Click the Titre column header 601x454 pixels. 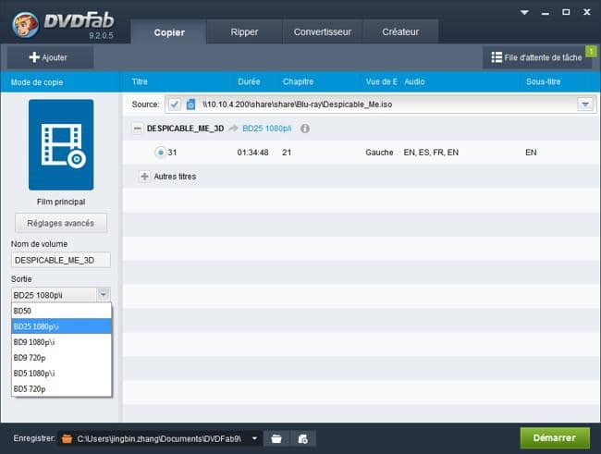(x=140, y=81)
